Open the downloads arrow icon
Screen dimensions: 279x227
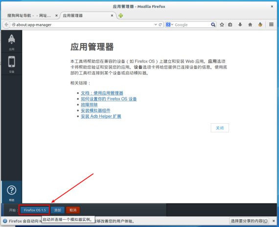coord(240,24)
